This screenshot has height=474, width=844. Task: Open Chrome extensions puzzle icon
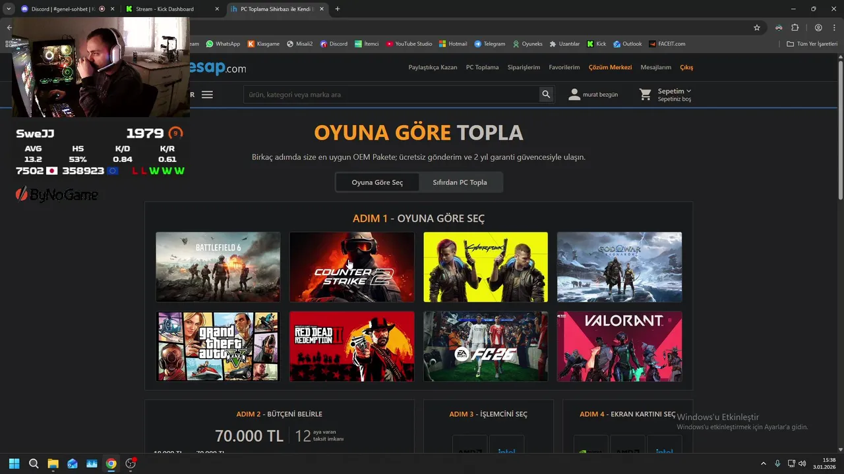[795, 28]
